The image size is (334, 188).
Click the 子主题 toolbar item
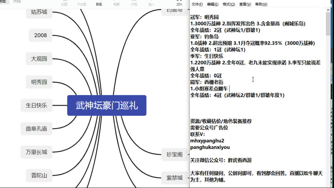[82, 4]
